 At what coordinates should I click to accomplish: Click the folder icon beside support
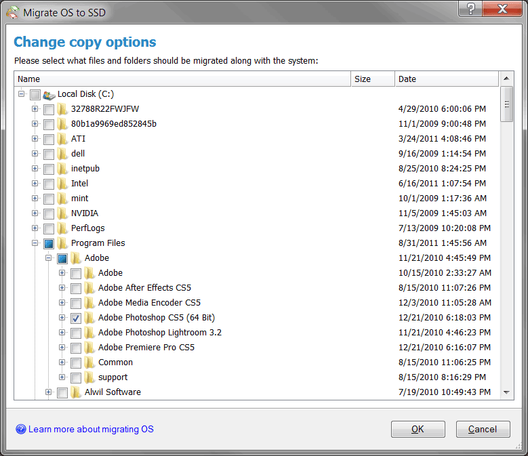(89, 377)
